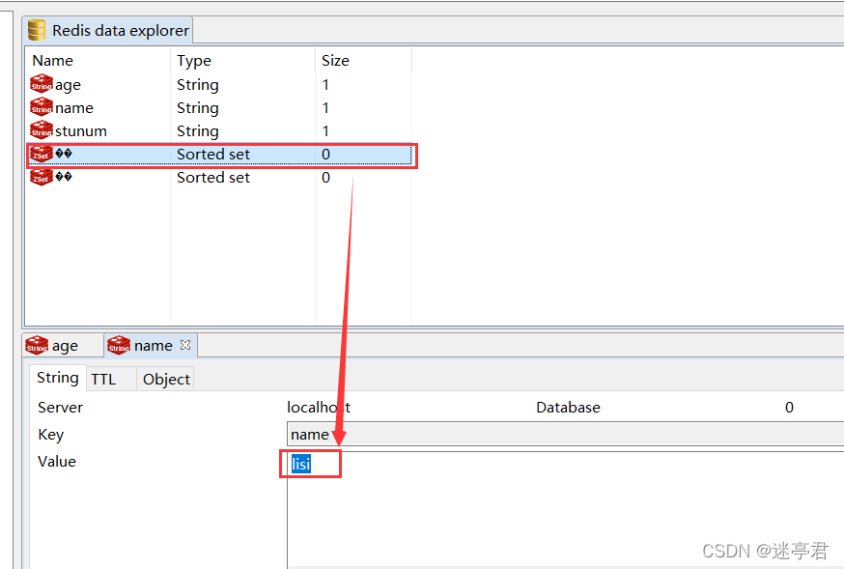
Task: Click the size value 1 for age
Action: [325, 84]
